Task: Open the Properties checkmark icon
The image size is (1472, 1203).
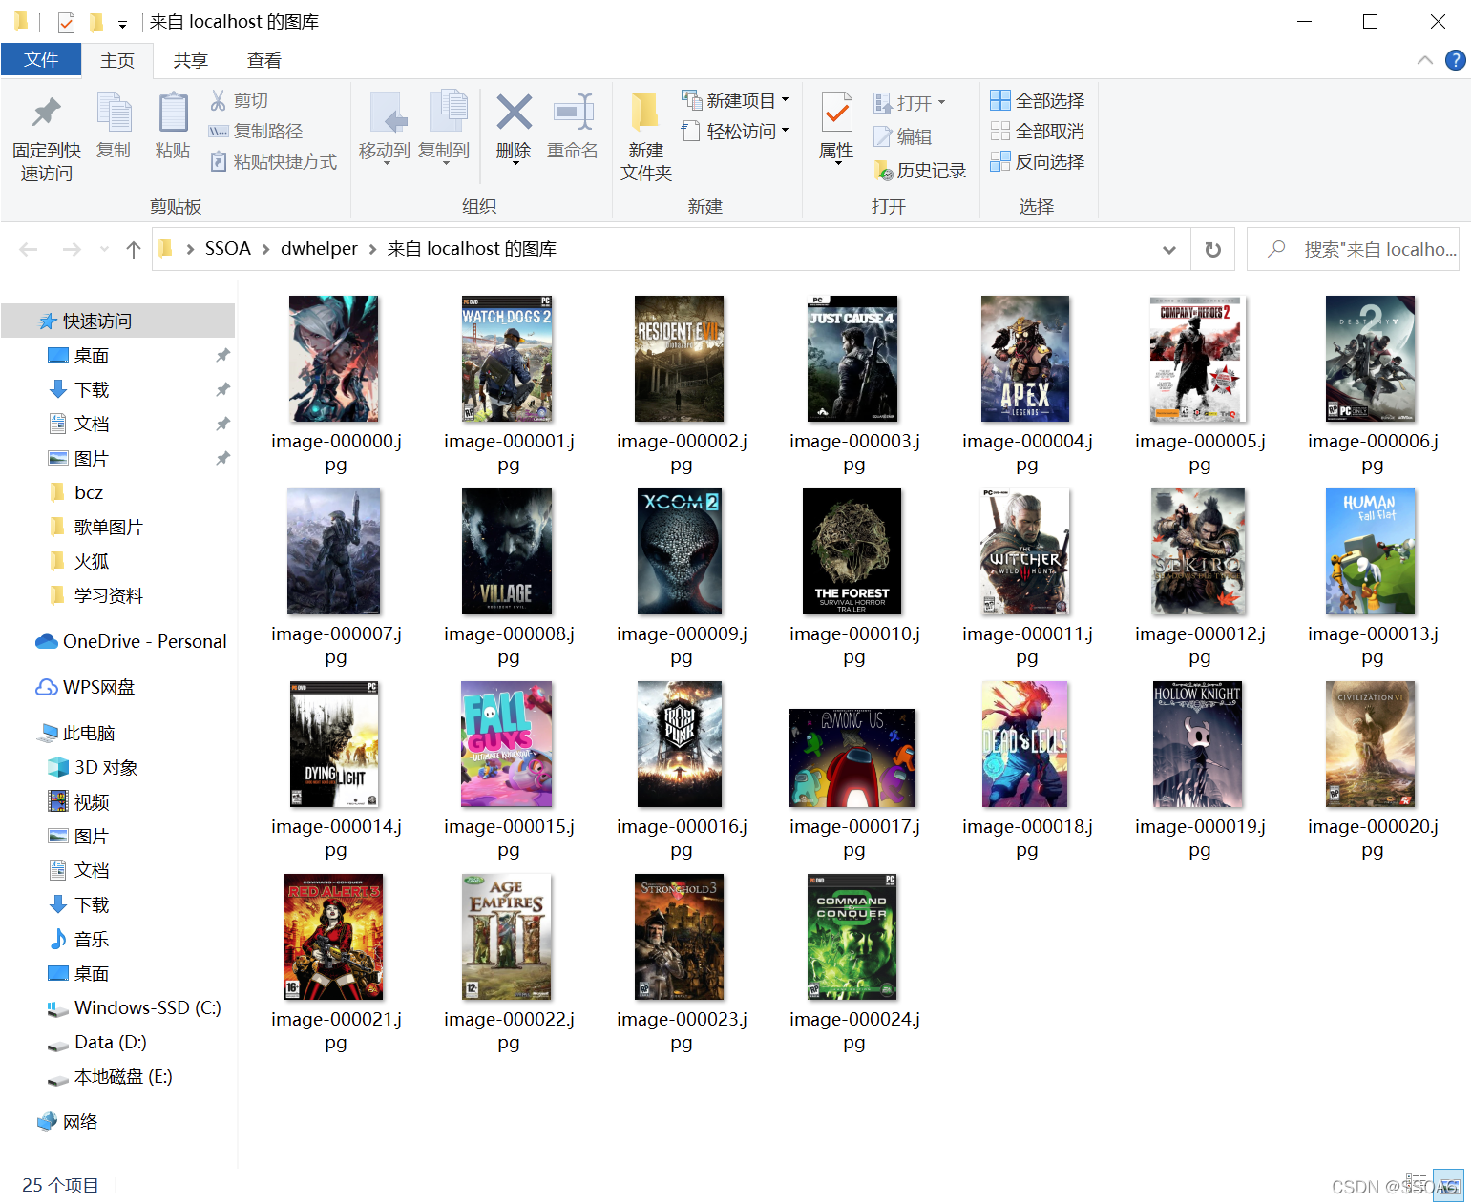Action: (x=836, y=114)
